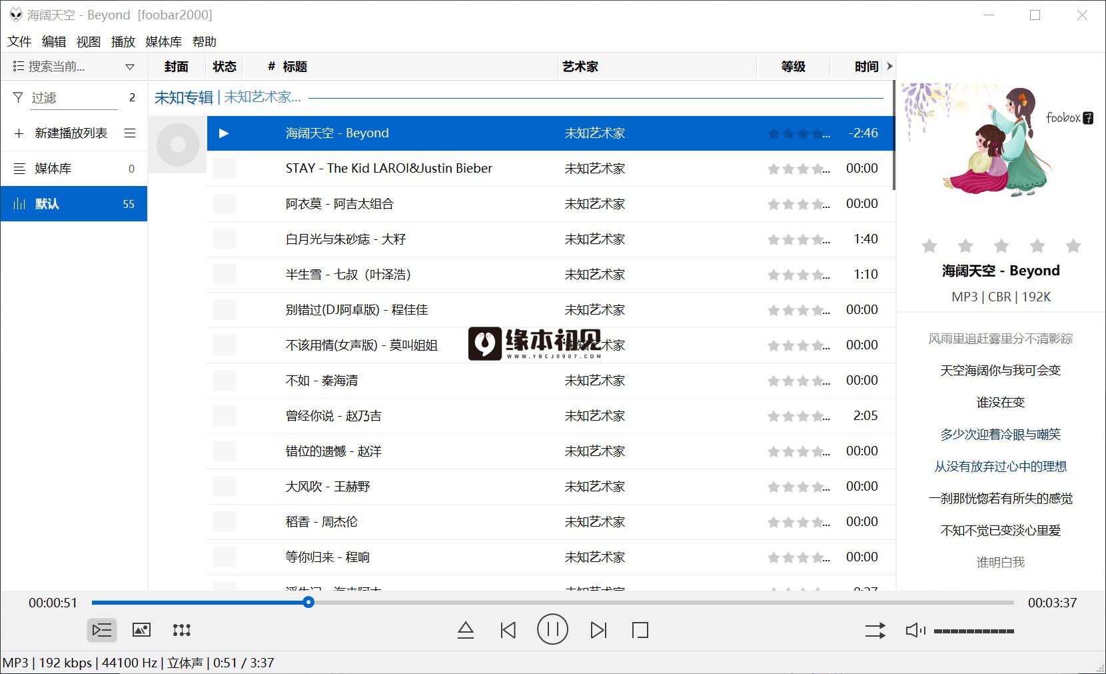Skip to the previous track
Viewport: 1106px width, 674px height.
pyautogui.click(x=508, y=630)
